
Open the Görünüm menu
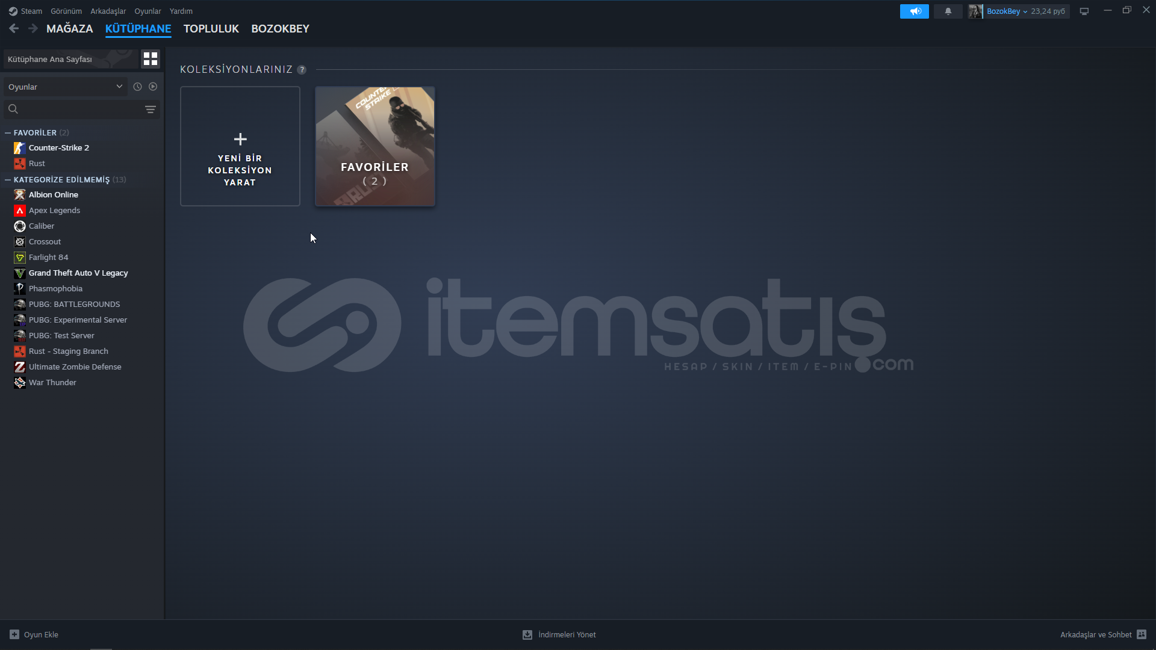66,11
